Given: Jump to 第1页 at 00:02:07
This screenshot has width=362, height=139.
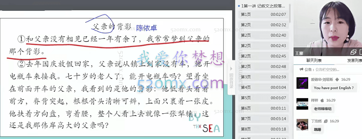Looking at the screenshot, I should click(263, 14).
